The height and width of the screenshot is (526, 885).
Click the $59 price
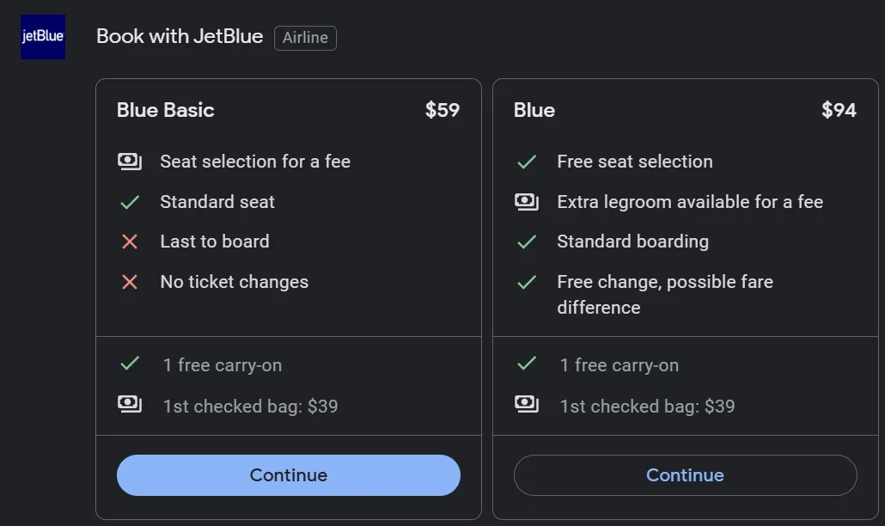442,110
